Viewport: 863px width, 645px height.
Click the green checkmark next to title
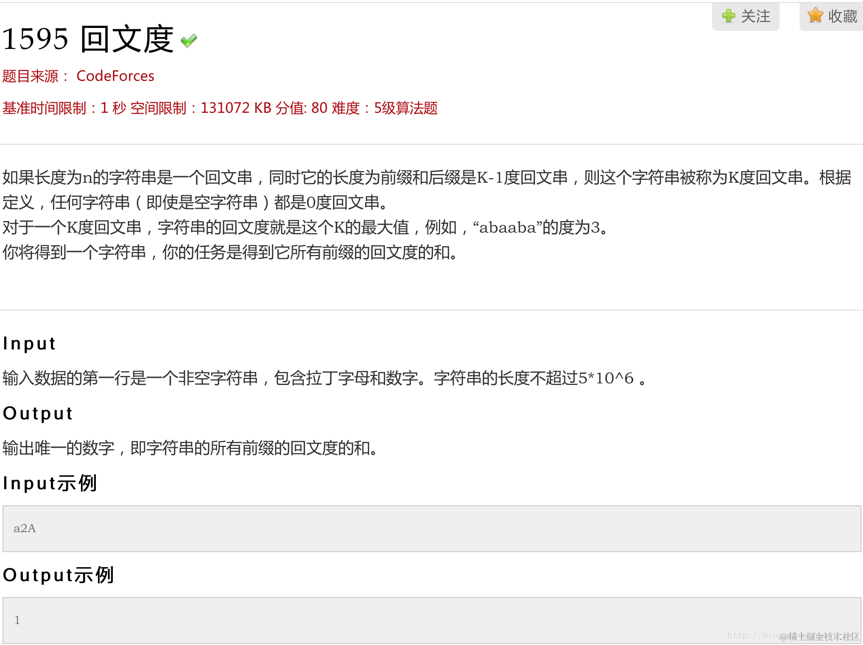189,40
